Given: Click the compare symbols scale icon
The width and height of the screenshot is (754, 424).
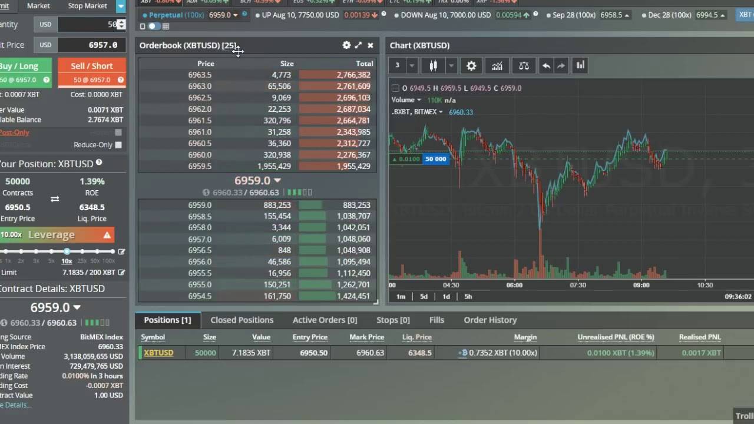Looking at the screenshot, I should pyautogui.click(x=524, y=66).
